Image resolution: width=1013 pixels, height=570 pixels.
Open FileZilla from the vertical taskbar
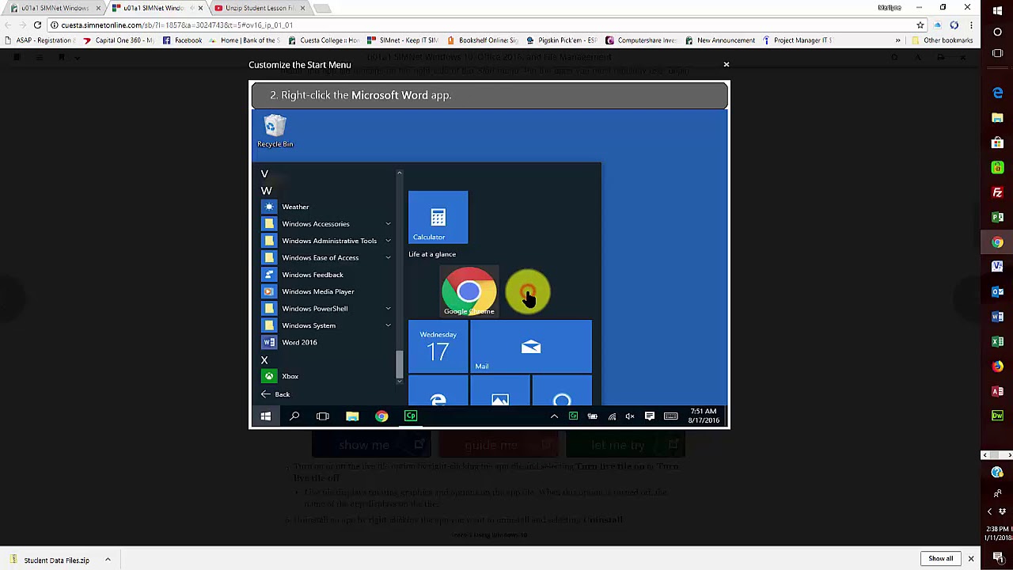[997, 192]
